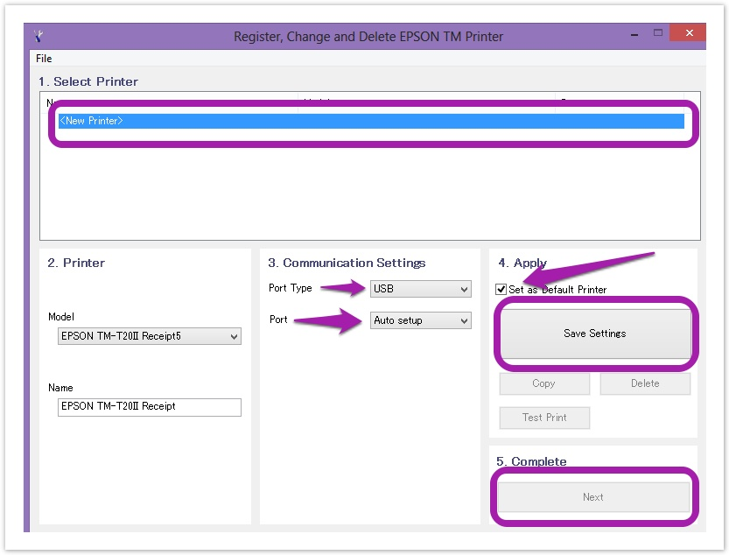This screenshot has width=729, height=555.
Task: Open the File menu
Action: point(44,59)
